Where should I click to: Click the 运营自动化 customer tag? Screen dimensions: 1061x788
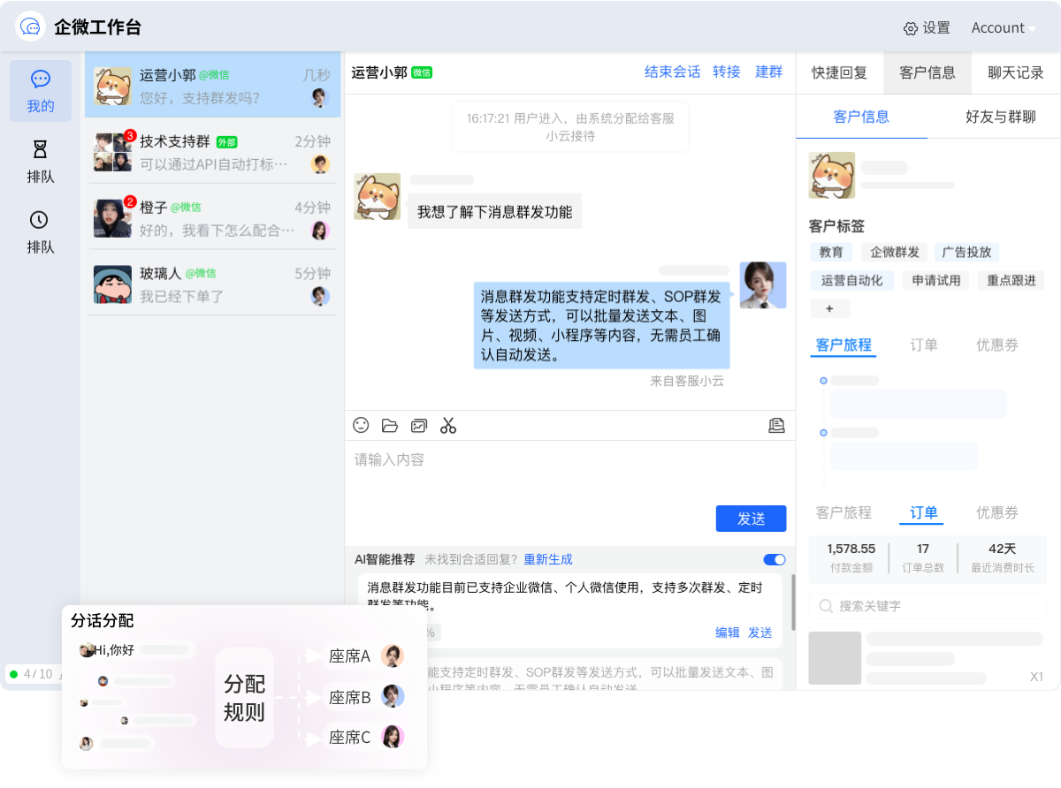coord(852,280)
